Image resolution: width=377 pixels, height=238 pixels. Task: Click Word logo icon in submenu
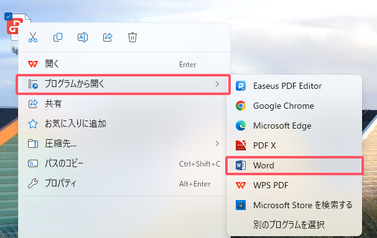[241, 165]
